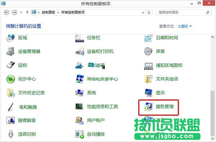Click the address bar computer icon
The image size is (216, 142).
34,12
